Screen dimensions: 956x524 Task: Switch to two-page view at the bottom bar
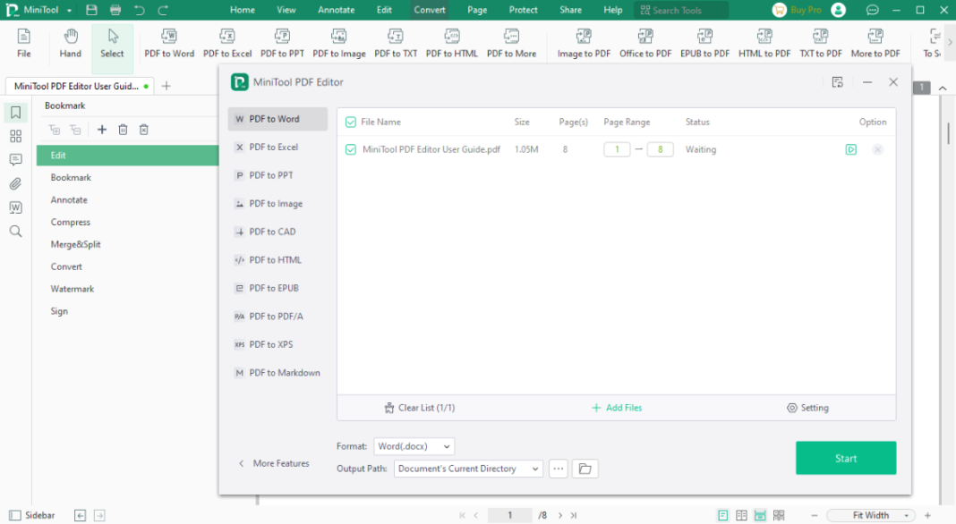pos(741,515)
